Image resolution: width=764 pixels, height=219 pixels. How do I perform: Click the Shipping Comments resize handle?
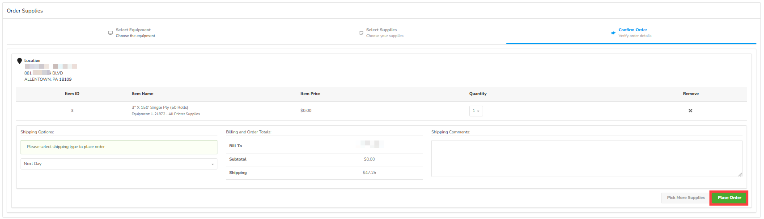tap(740, 174)
